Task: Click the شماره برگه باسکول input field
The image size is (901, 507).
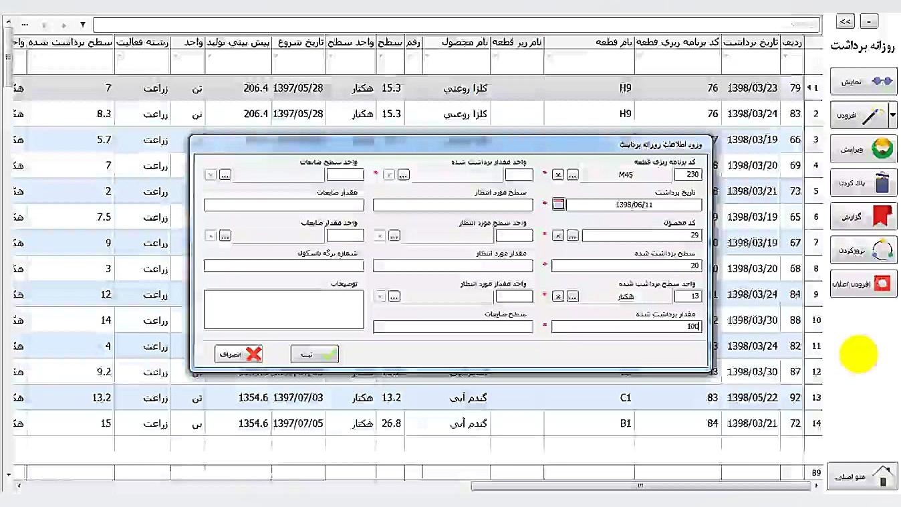Action: tap(284, 266)
